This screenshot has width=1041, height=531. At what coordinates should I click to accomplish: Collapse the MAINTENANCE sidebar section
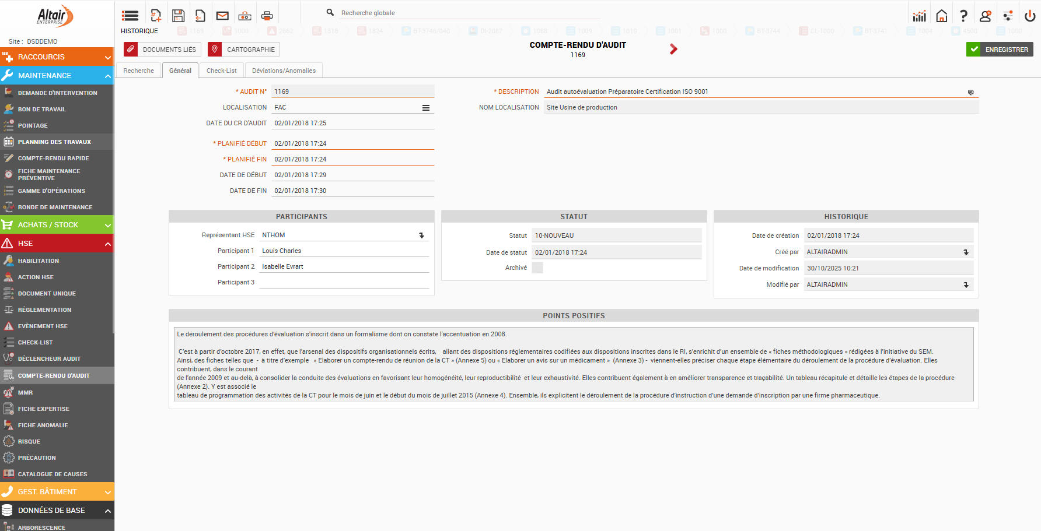[108, 76]
